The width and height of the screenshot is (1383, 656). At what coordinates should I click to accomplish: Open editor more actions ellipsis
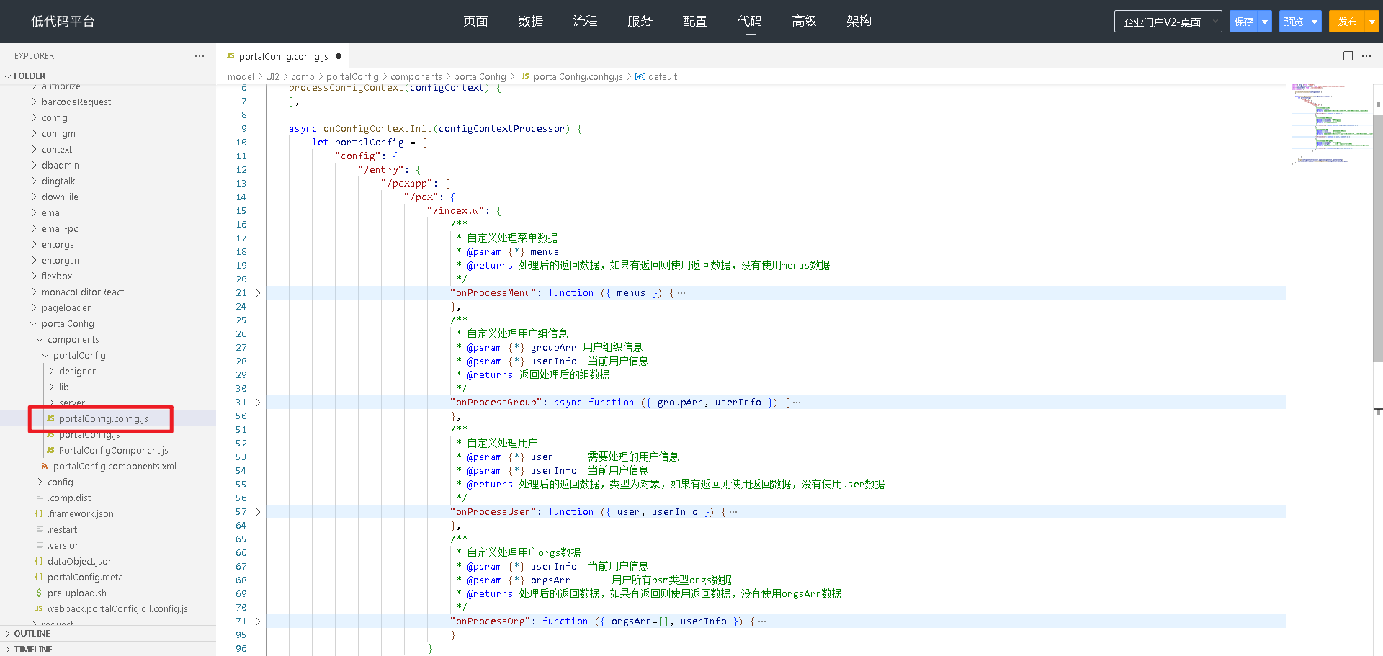[x=1366, y=56]
